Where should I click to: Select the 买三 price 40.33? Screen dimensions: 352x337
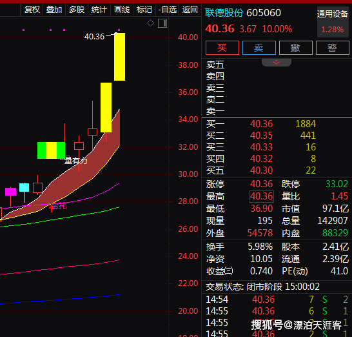(262, 147)
